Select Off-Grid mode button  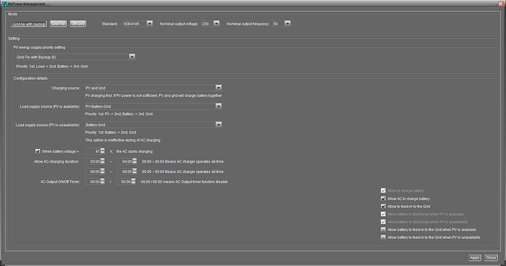tap(78, 24)
